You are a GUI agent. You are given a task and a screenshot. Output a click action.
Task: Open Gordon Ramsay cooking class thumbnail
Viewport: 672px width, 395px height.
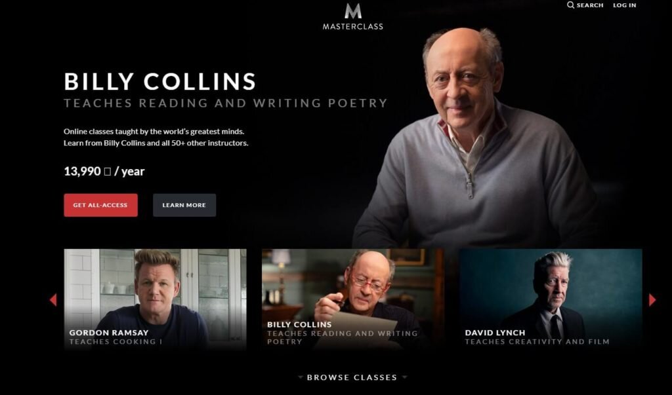click(x=155, y=299)
